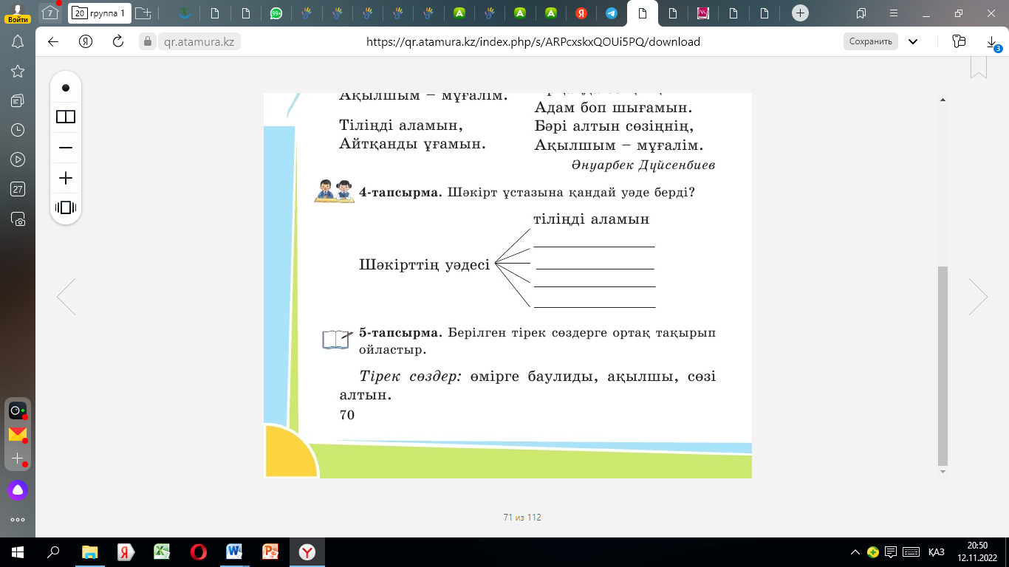Expand the dropdown arrow next to Сохранить
1009x567 pixels.
point(914,41)
